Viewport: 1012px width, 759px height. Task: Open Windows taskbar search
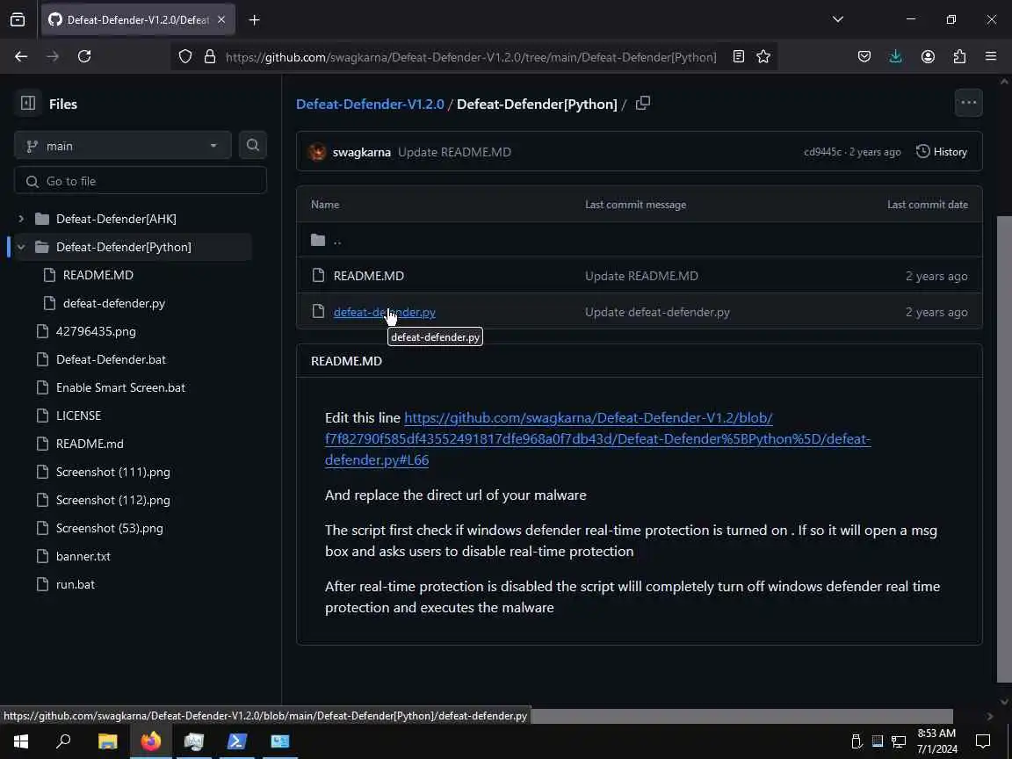63,741
